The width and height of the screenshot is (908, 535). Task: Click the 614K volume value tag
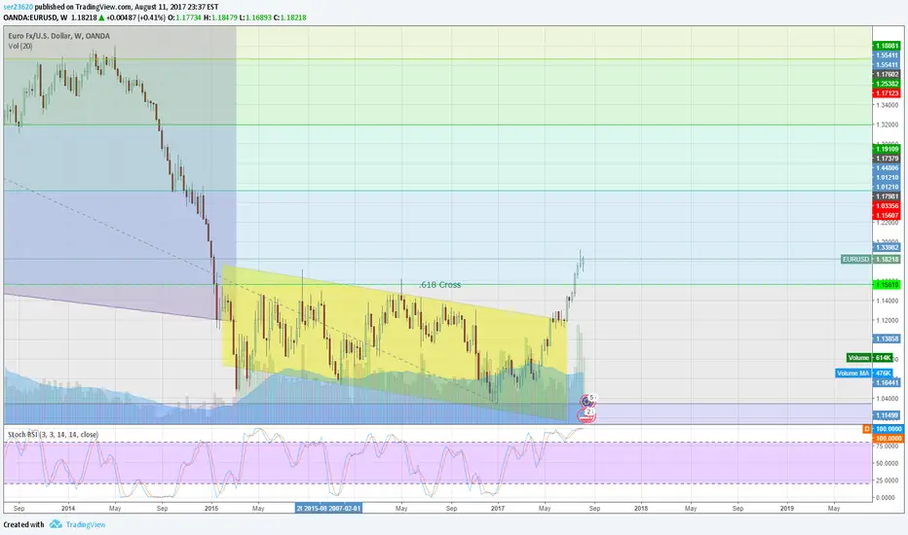pyautogui.click(x=883, y=357)
